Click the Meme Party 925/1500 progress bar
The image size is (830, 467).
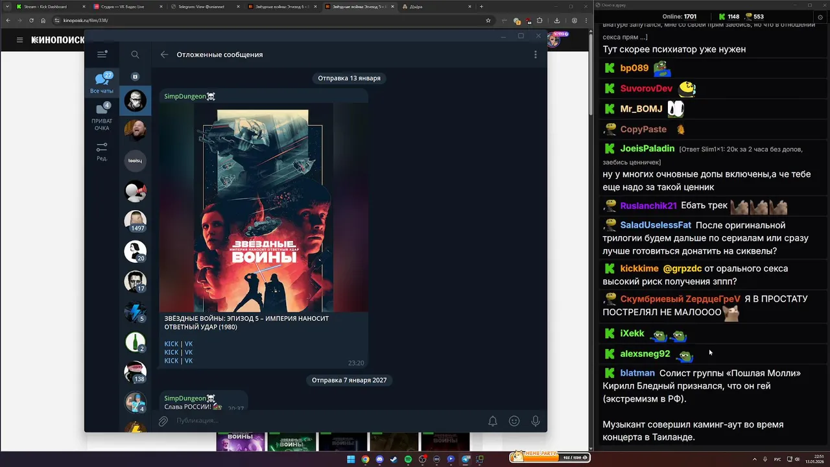click(550, 457)
